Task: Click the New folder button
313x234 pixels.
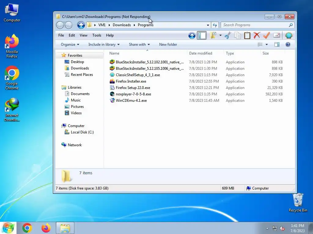Action: [x=168, y=44]
